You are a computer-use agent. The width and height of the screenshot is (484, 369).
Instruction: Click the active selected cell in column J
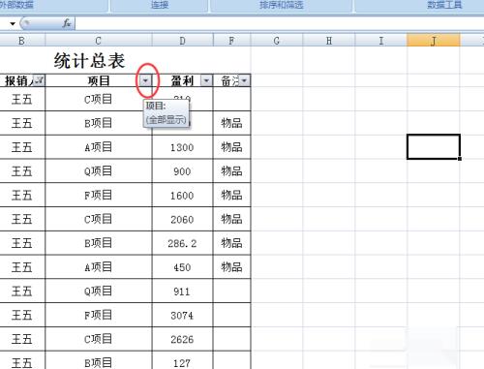[434, 147]
